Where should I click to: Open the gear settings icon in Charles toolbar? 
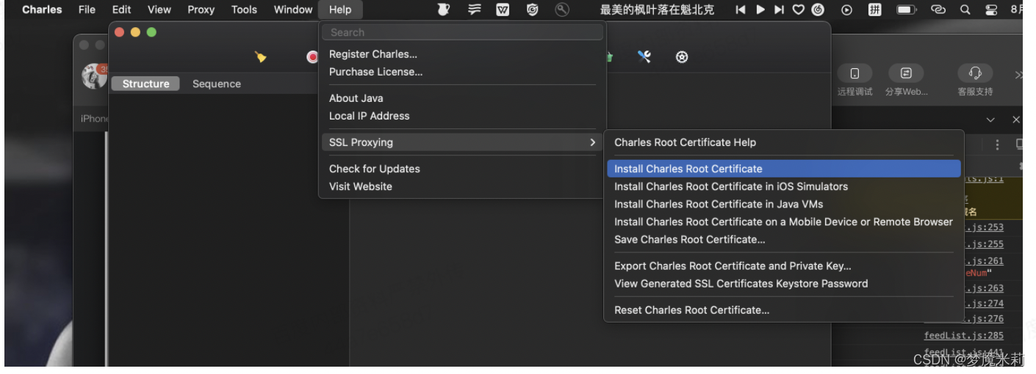point(682,57)
